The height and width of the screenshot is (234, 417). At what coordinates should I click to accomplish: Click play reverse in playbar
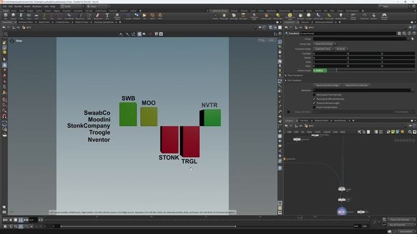[x=10, y=220]
